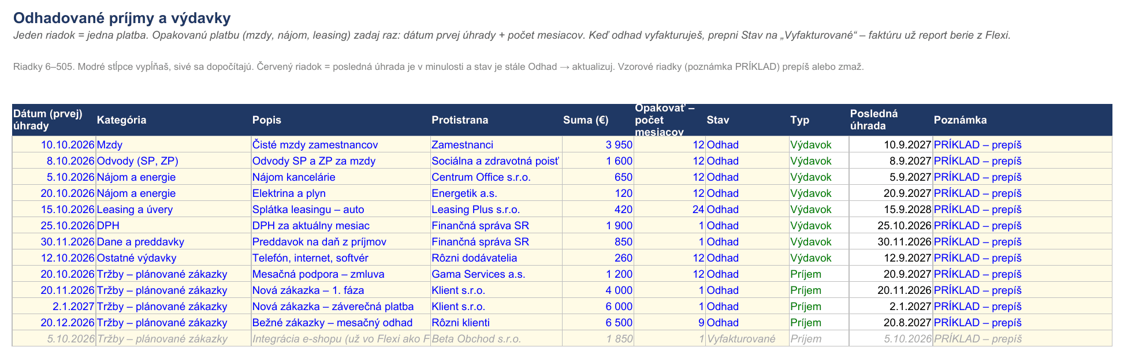This screenshot has height=358, width=1124.
Task: Select date cell 10.10.2026 for Mzdy
Action: 54,145
